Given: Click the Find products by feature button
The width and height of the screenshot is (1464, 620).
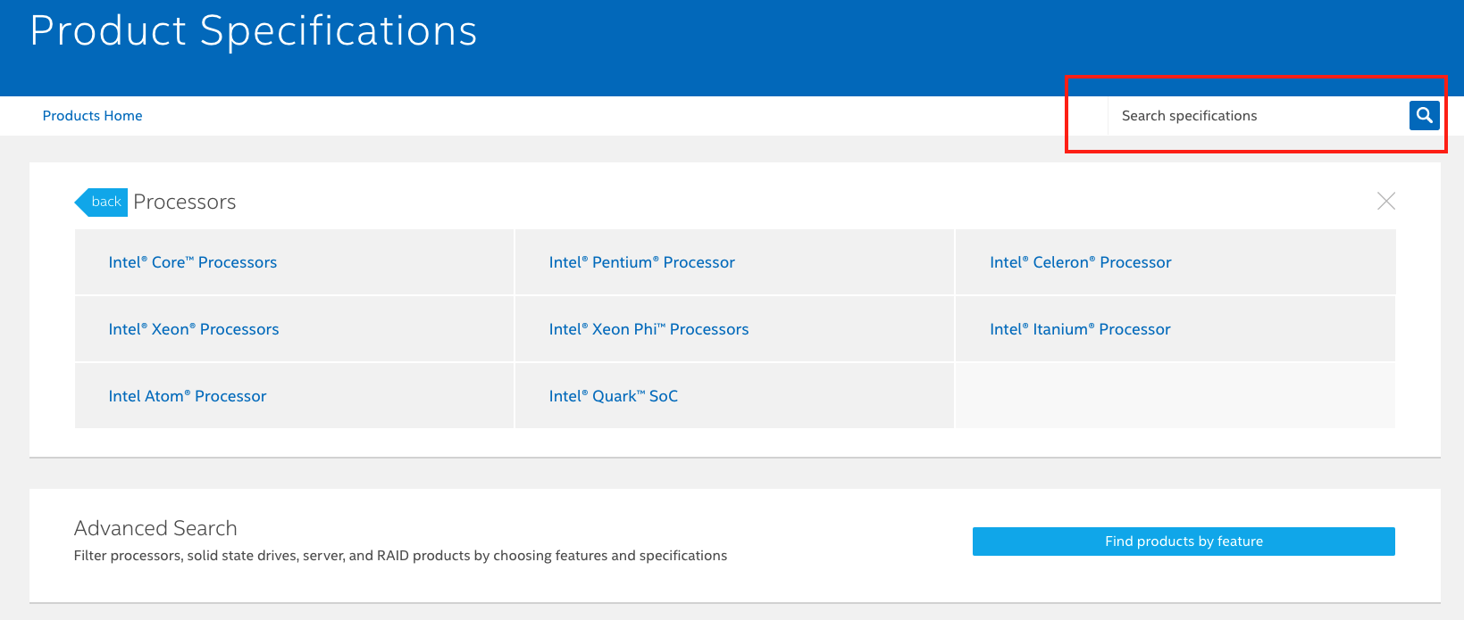Looking at the screenshot, I should coord(1184,541).
